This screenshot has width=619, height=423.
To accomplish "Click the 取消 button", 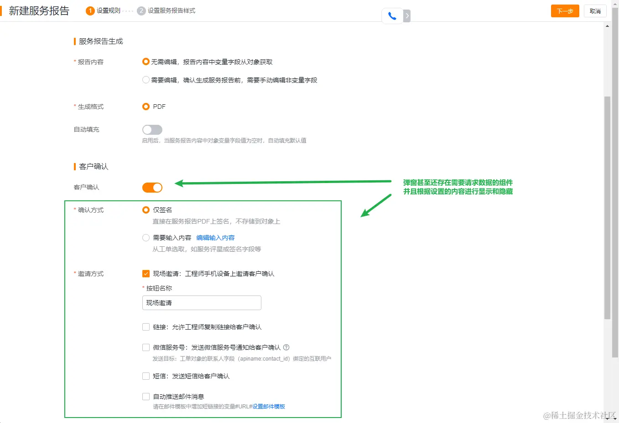I will (595, 11).
